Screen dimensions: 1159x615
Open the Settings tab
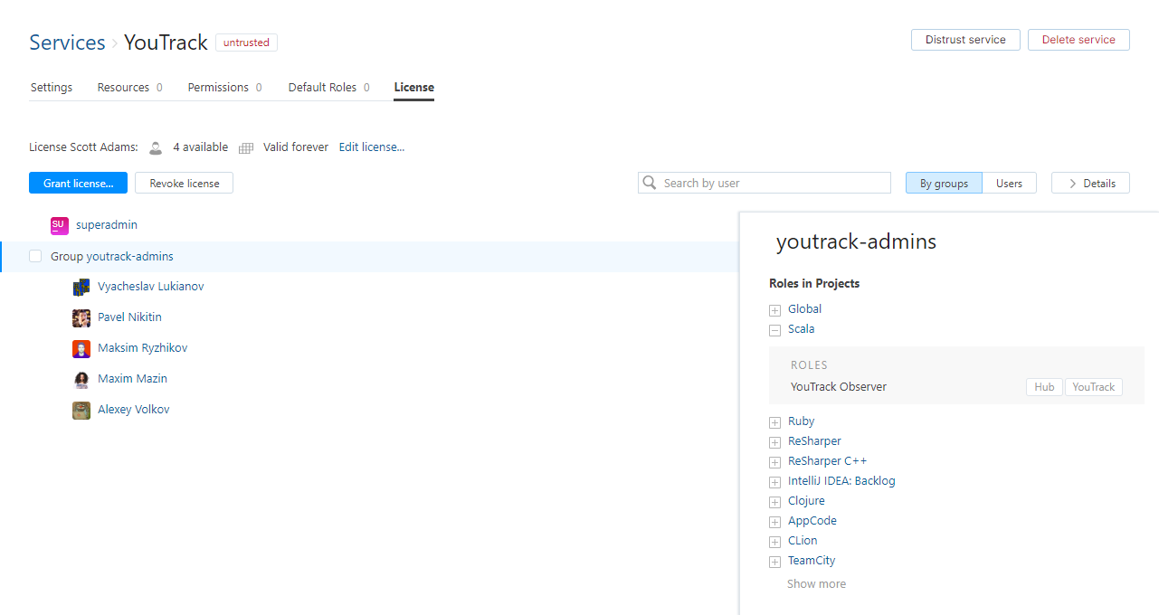coord(52,88)
